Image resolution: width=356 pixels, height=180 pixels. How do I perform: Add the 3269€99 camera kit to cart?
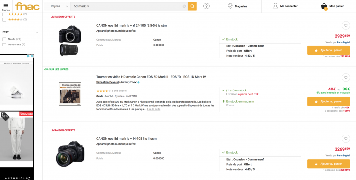(x=328, y=164)
